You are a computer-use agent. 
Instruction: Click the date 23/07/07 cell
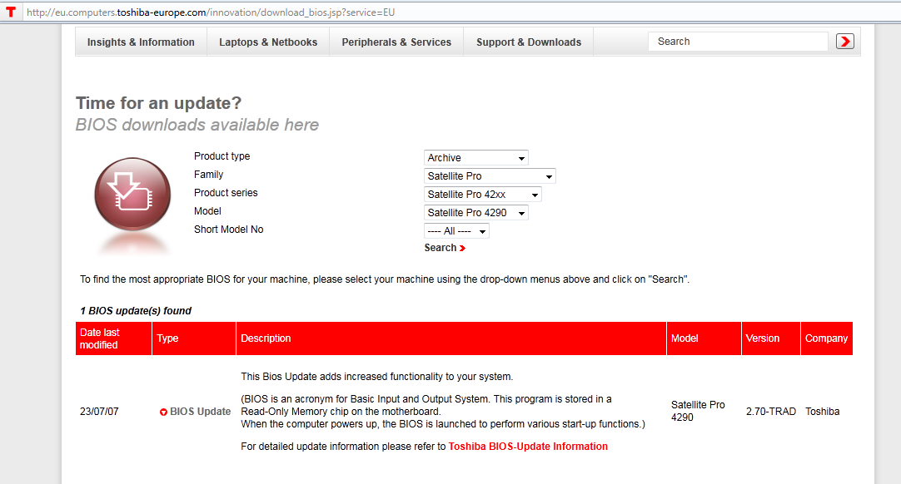point(99,412)
